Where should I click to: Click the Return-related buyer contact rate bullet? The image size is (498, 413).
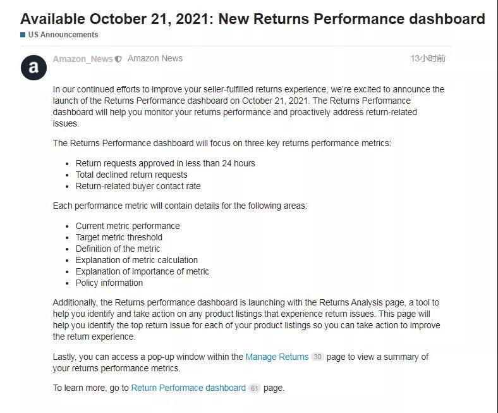pyautogui.click(x=138, y=186)
